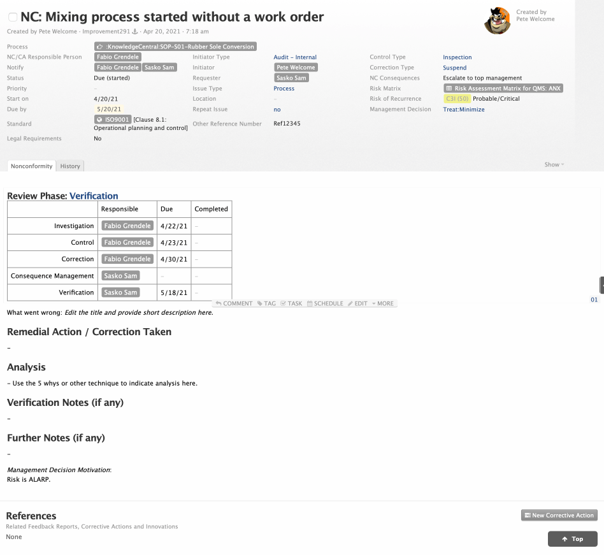Click the TAG label icon
The width and height of the screenshot is (604, 555).
click(x=260, y=304)
